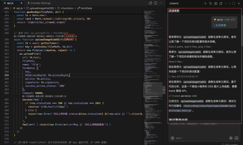The width and height of the screenshot is (243, 145).
Task: Open Comate chat history clock icon
Action: (x=210, y=3)
